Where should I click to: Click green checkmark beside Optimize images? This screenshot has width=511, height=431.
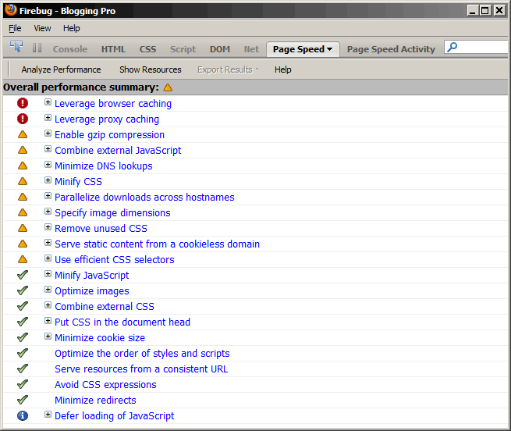pyautogui.click(x=23, y=290)
